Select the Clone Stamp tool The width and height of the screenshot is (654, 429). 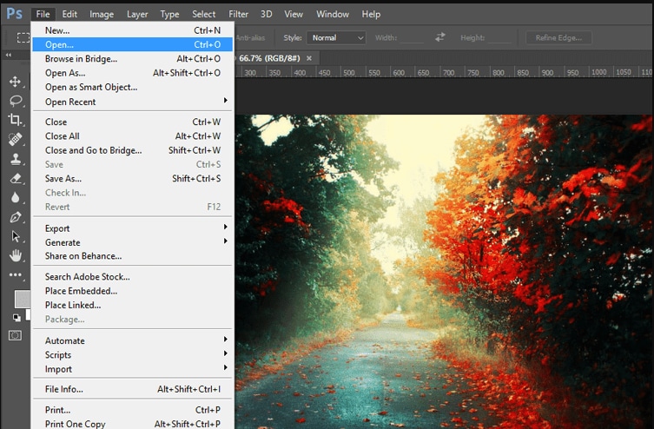16,158
